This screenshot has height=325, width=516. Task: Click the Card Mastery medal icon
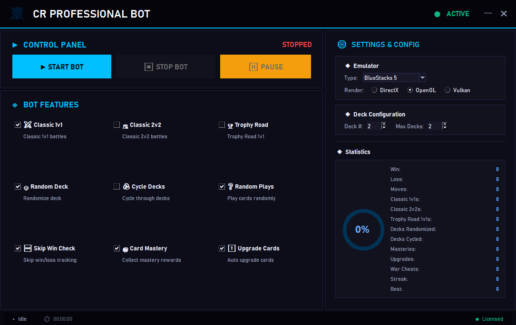(x=126, y=248)
